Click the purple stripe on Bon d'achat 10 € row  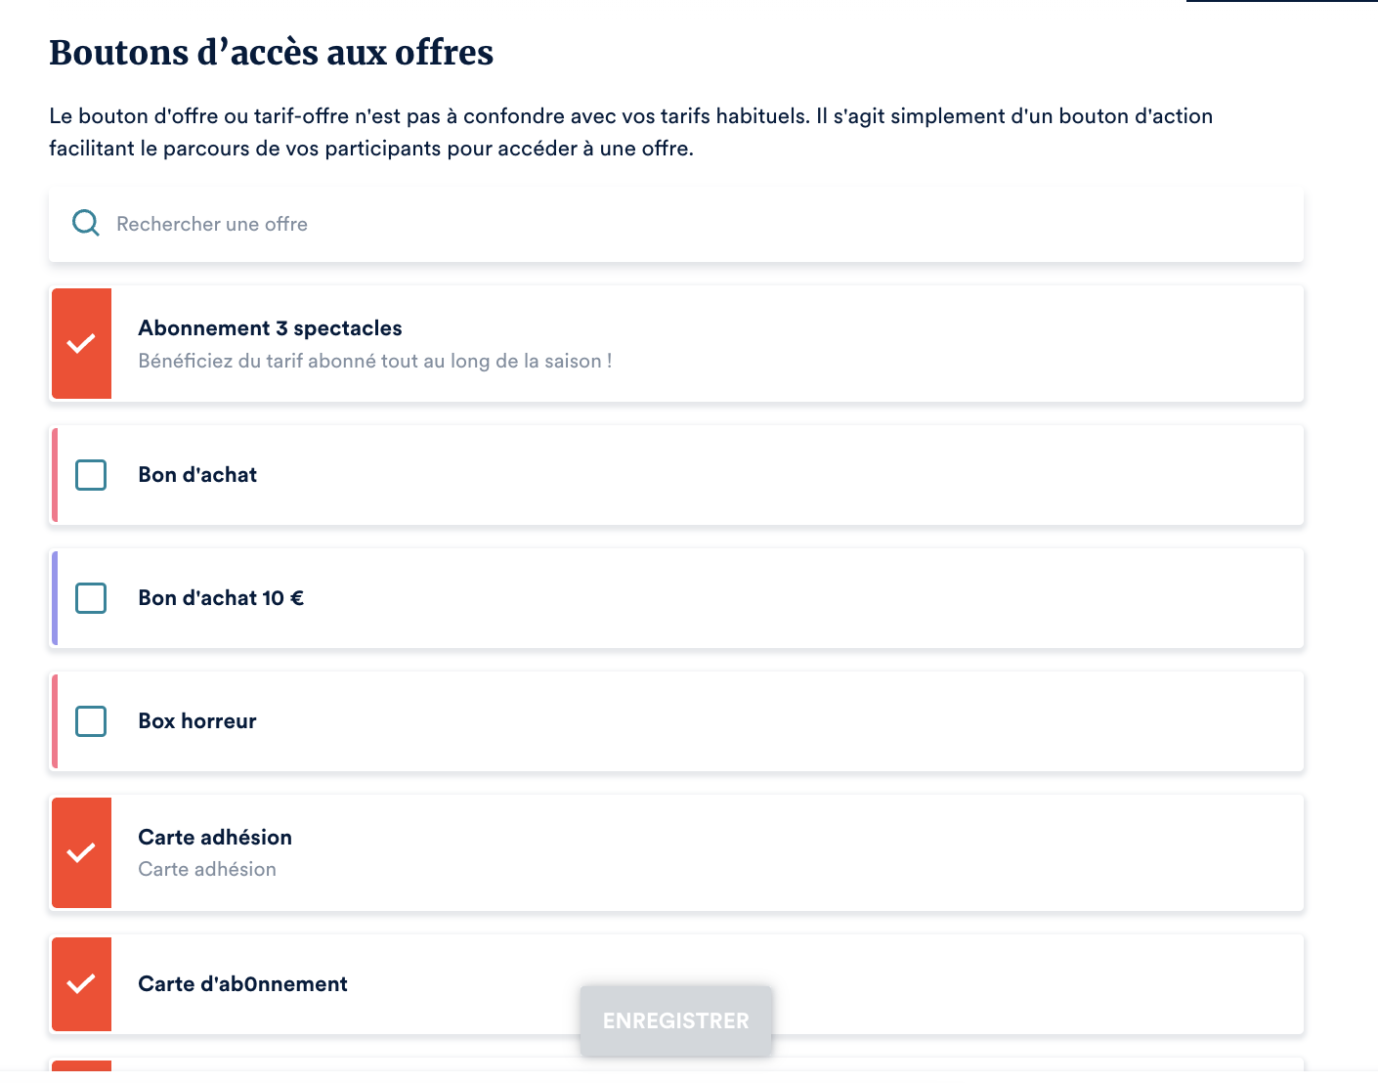click(55, 598)
